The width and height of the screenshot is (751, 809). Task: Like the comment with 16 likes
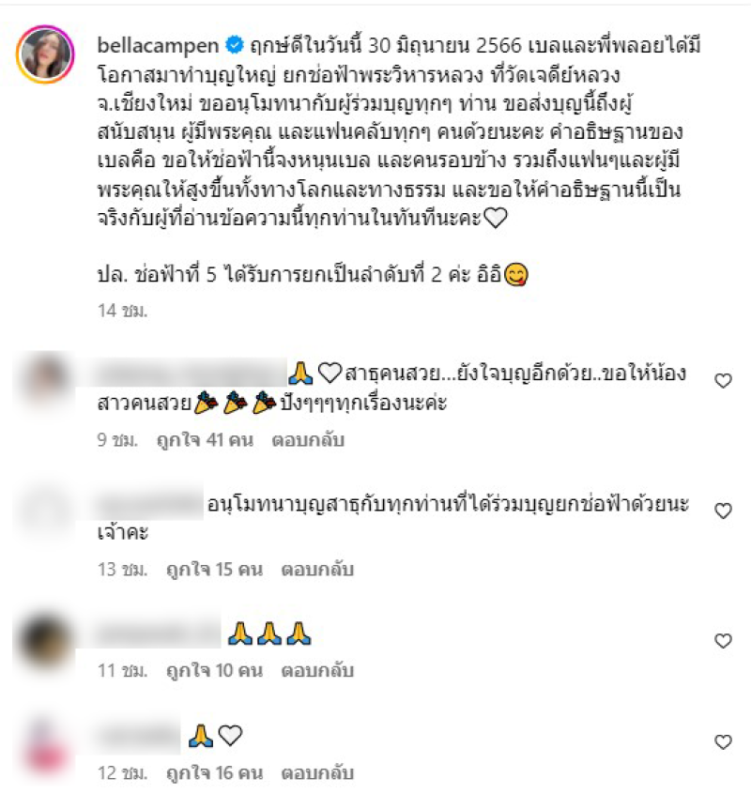point(723,742)
